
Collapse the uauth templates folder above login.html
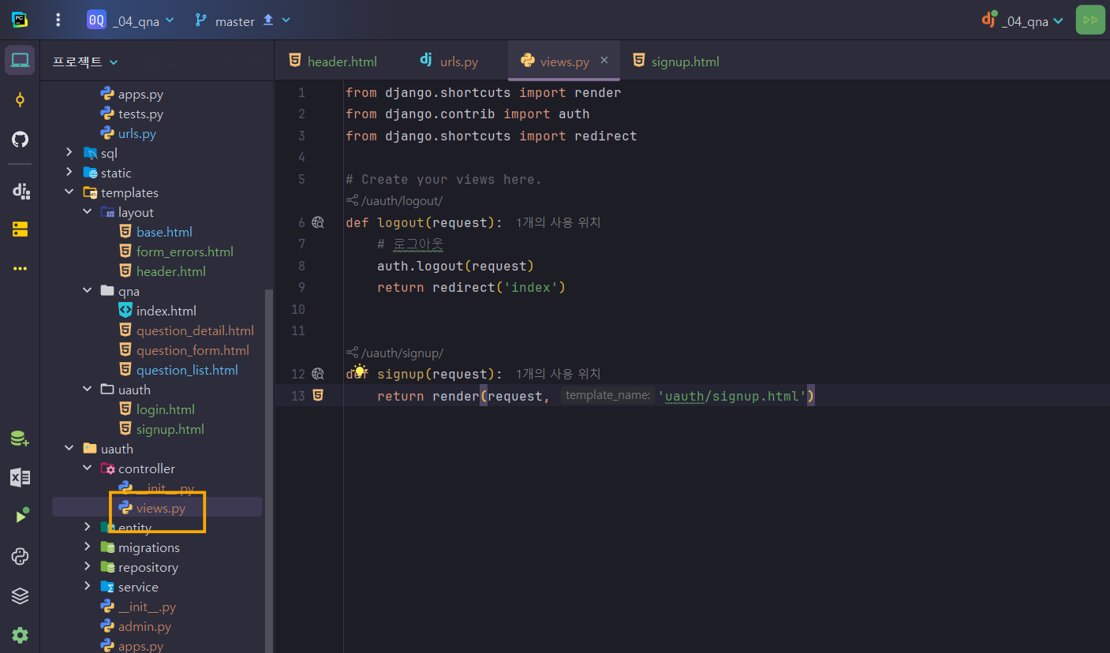88,390
